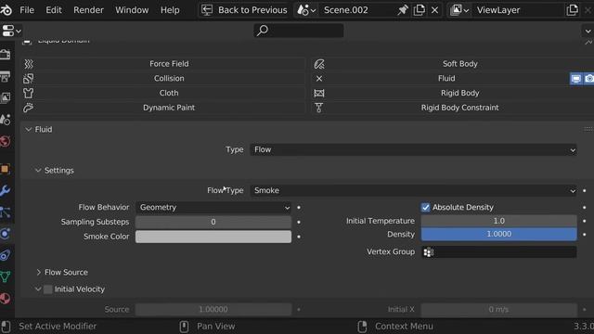
Task: Animate Sampling Substeps property dot
Action: pos(299,222)
